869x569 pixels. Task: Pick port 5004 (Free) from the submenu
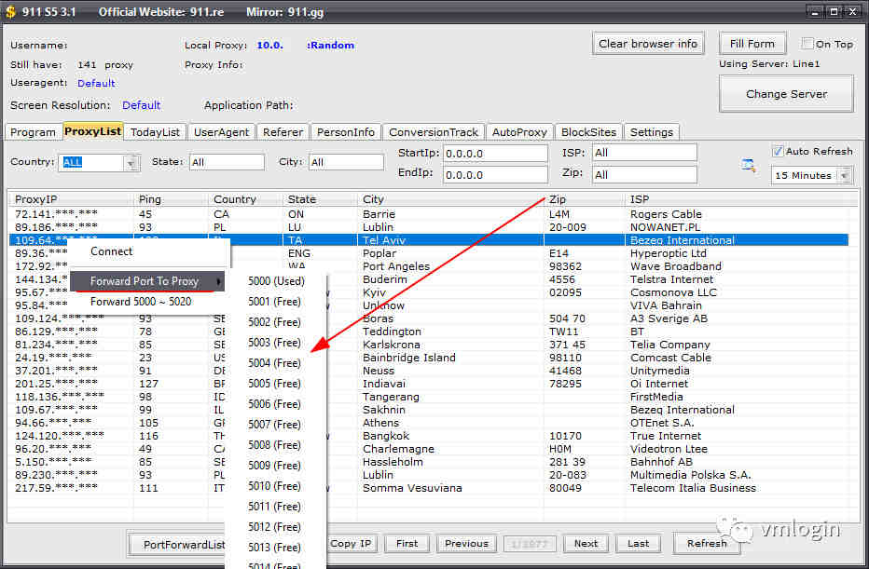(274, 363)
